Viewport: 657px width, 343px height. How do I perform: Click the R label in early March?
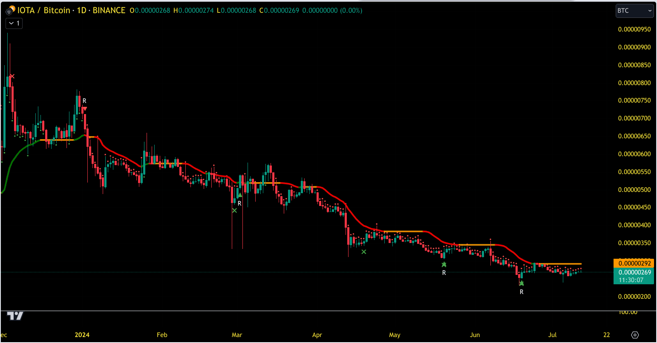click(239, 204)
